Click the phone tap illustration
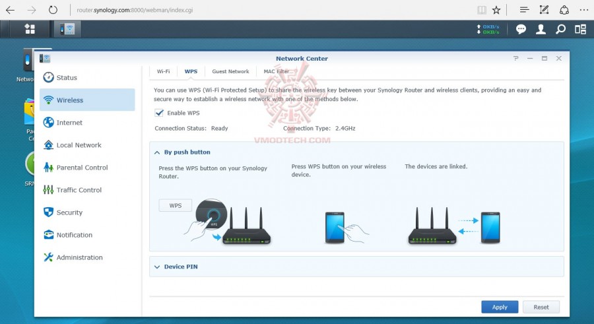Screen dimensions: 594x324 tap(346, 228)
